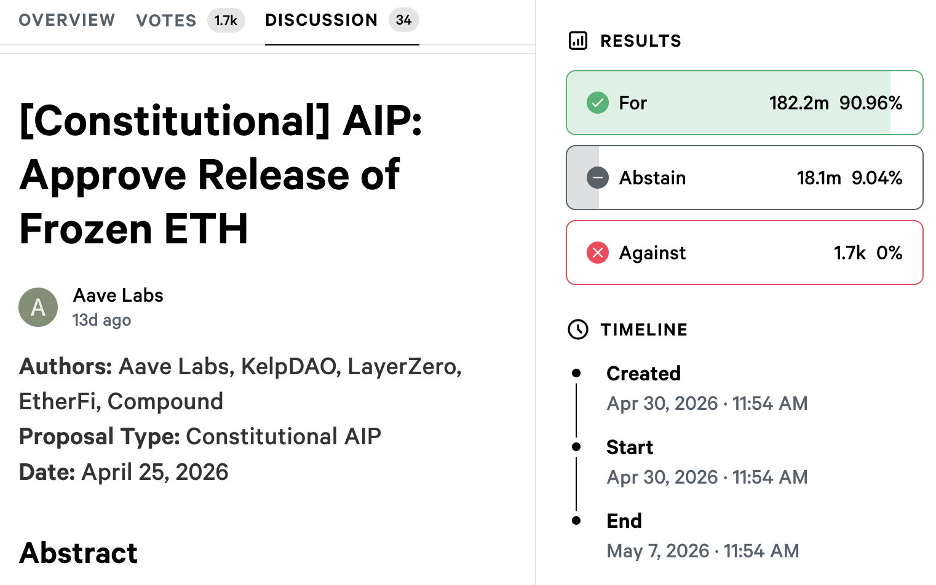Click the Timeline clock icon
The height and width of the screenshot is (585, 936).
[578, 329]
